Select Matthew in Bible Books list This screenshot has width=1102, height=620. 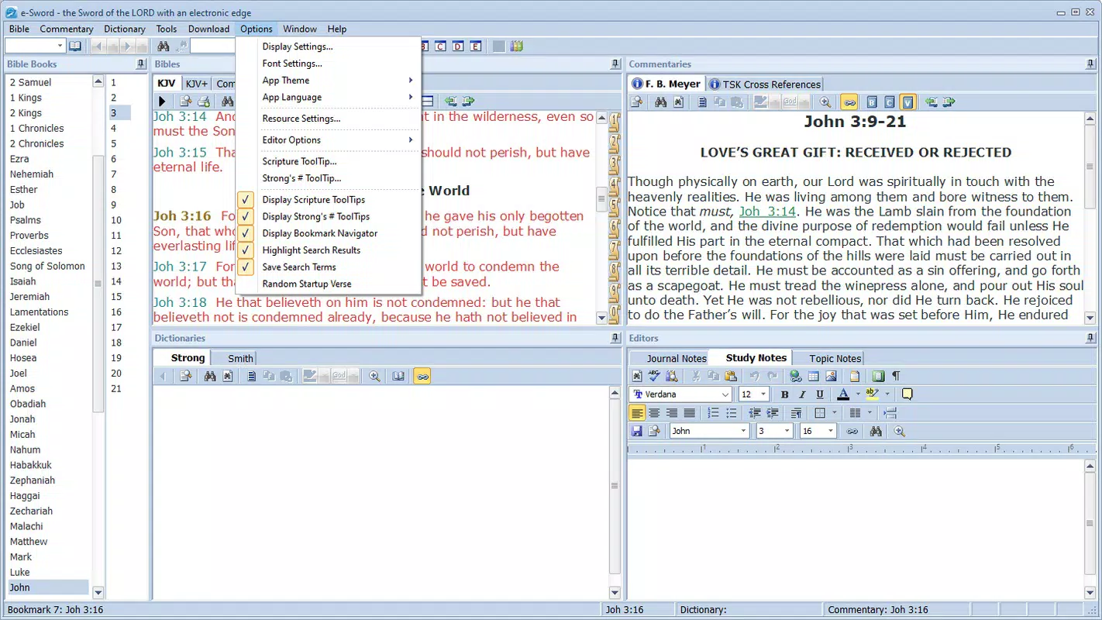[x=29, y=542]
